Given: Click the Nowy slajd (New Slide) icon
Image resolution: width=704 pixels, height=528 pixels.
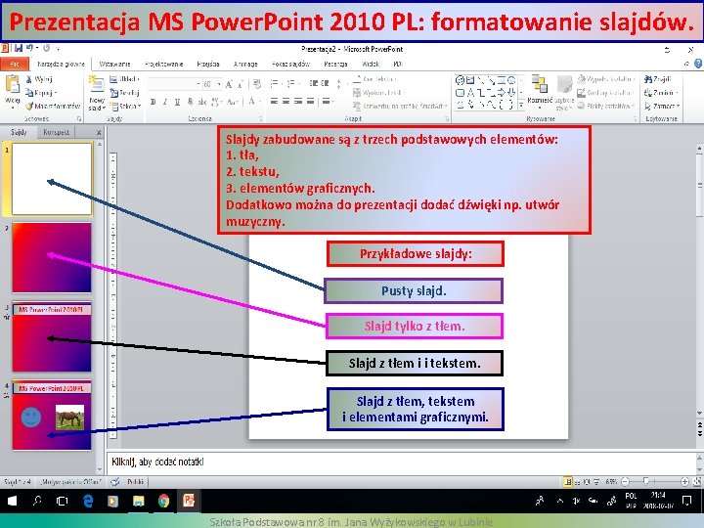Looking at the screenshot, I should coord(97,85).
